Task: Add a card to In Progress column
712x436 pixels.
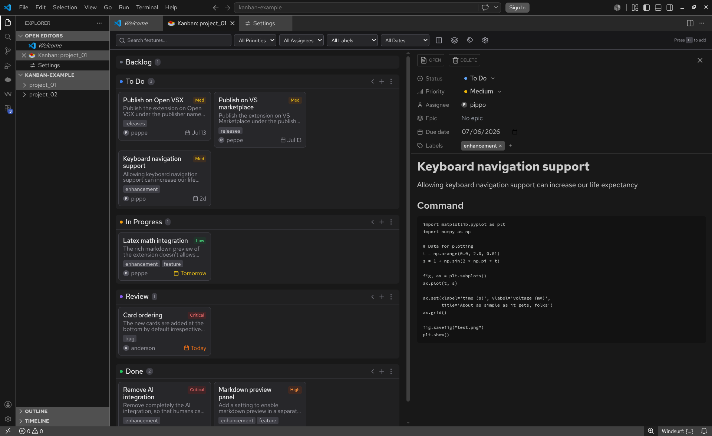Action: [382, 222]
